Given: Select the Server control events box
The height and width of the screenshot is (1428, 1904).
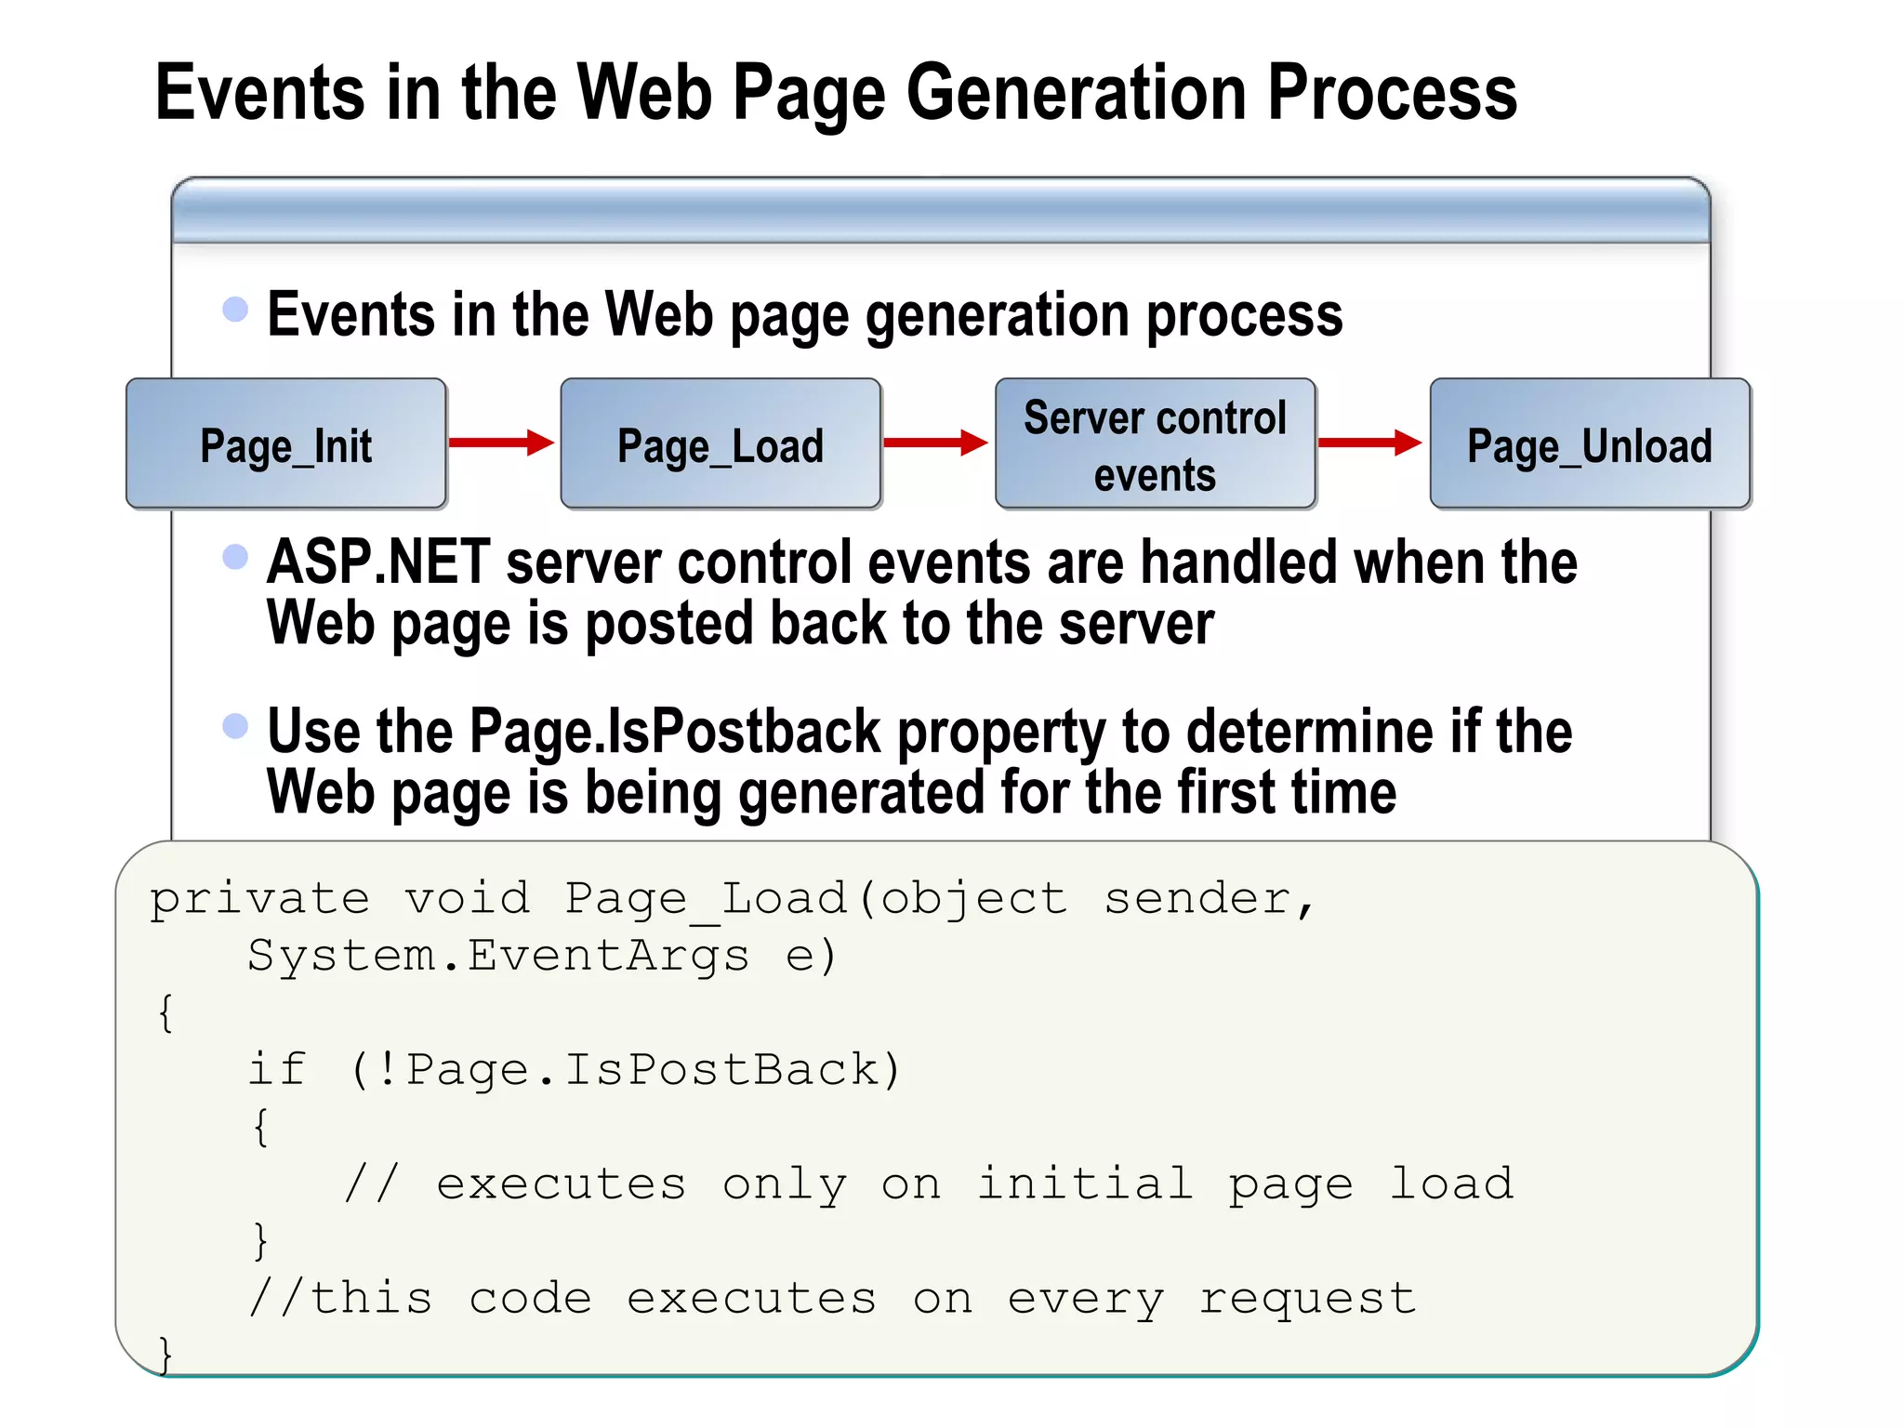Looking at the screenshot, I should pyautogui.click(x=1155, y=444).
